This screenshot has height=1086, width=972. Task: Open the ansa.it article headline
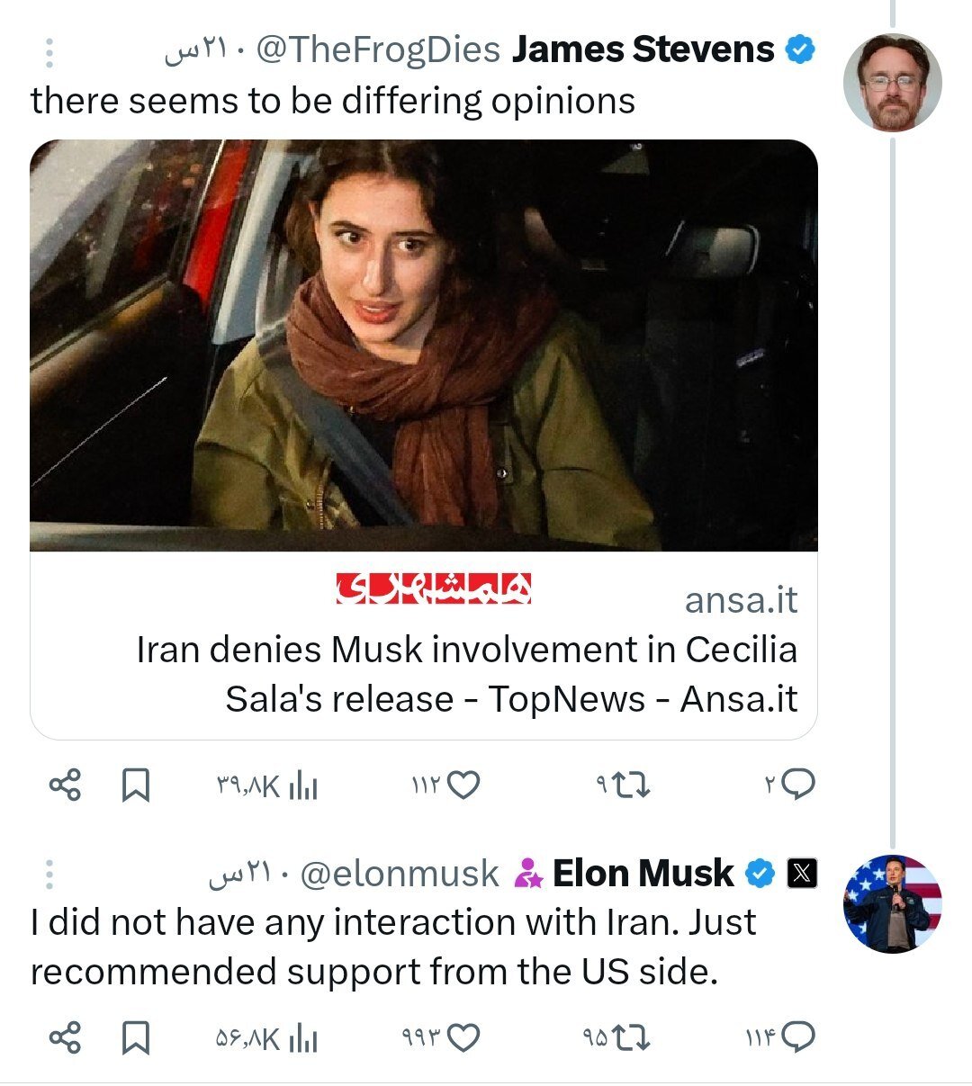(x=466, y=674)
